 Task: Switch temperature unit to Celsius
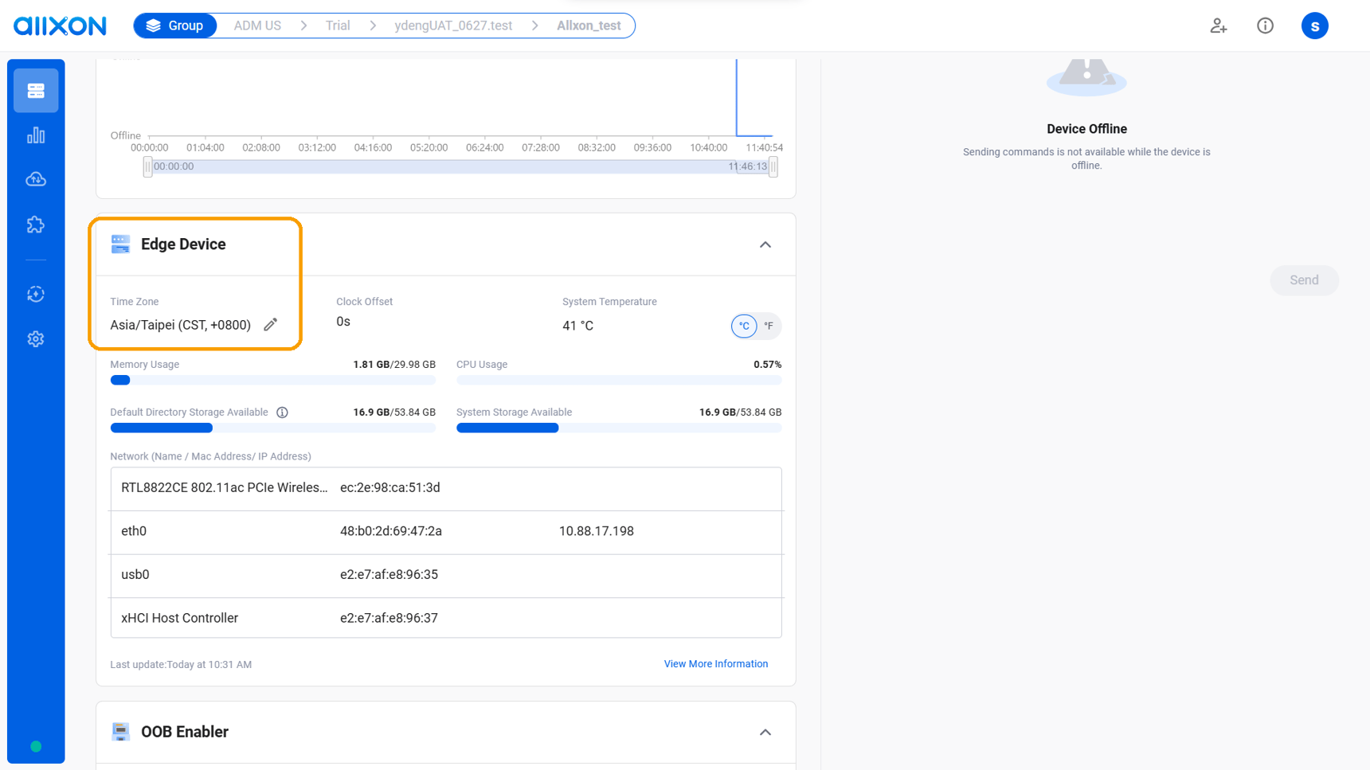tap(744, 326)
